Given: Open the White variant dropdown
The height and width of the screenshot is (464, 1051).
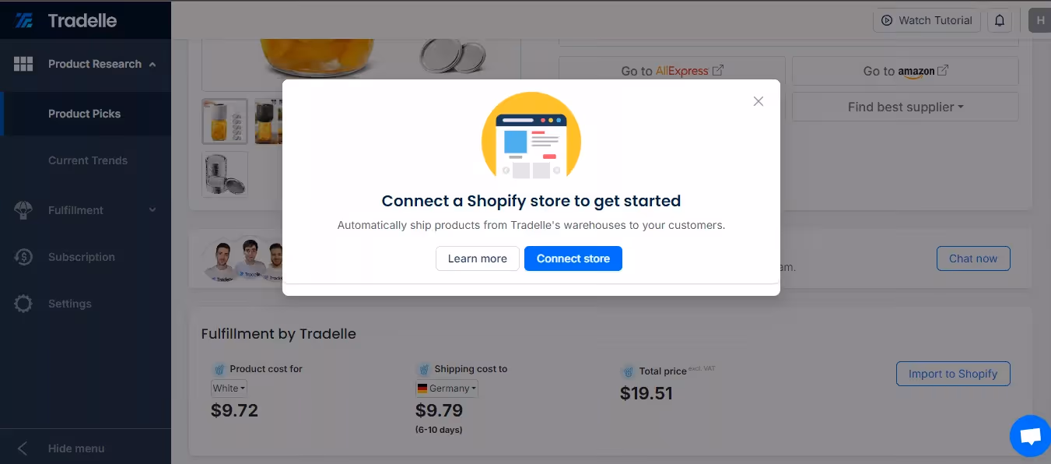Looking at the screenshot, I should tap(229, 388).
